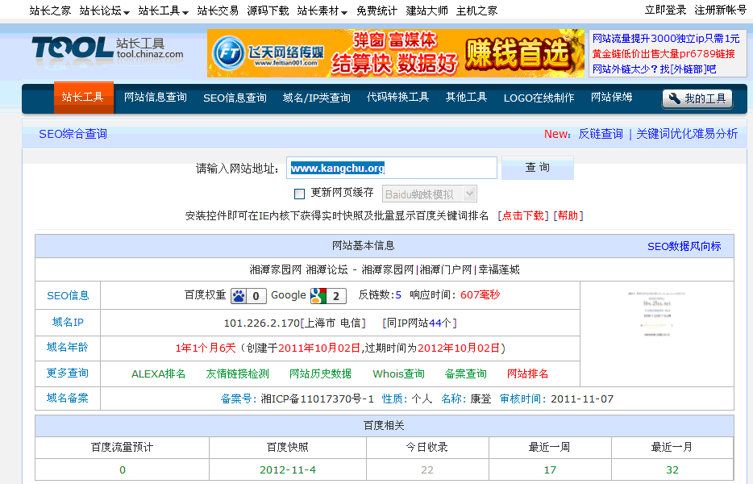
Task: Click the 同IP网站44个 link
Action: pos(419,323)
